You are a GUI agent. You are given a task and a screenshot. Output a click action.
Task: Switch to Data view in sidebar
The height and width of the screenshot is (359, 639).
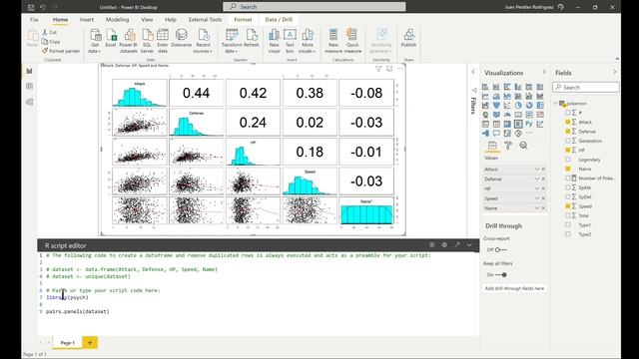tap(29, 87)
